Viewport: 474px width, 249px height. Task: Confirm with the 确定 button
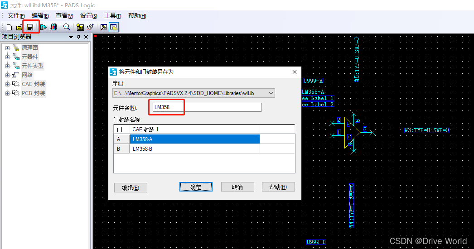click(x=196, y=187)
